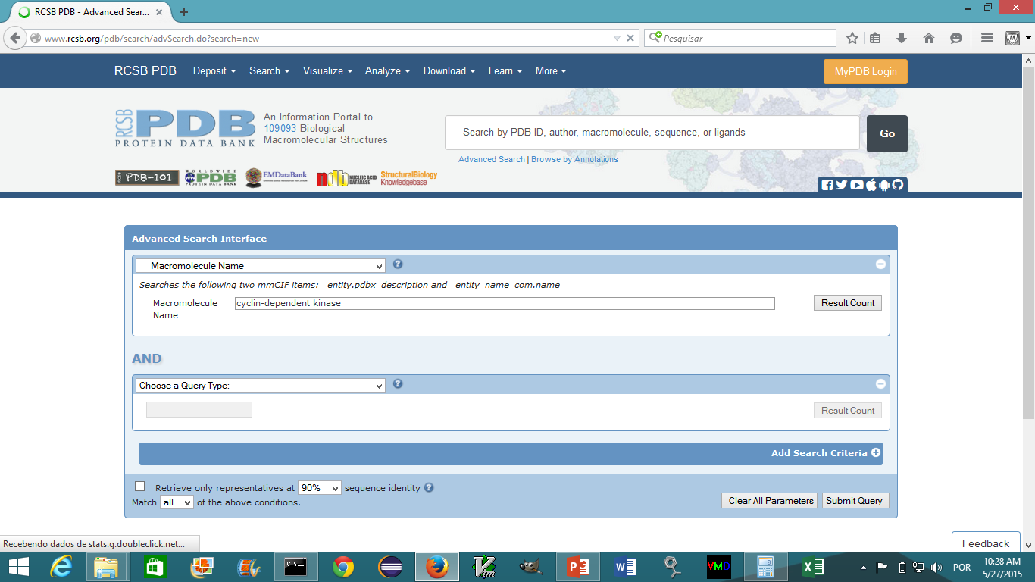Open Internet Explorer from the taskbar
Viewport: 1035px width, 582px height.
[x=60, y=567]
